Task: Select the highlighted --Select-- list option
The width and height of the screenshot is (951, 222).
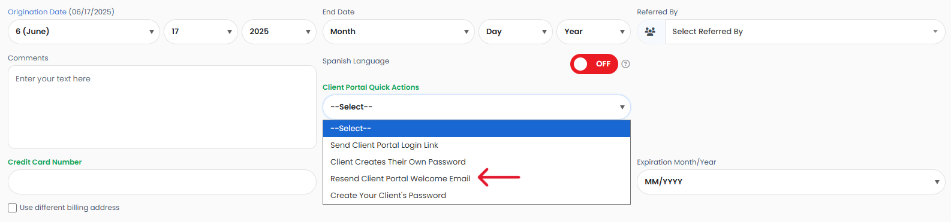Action: coord(477,129)
